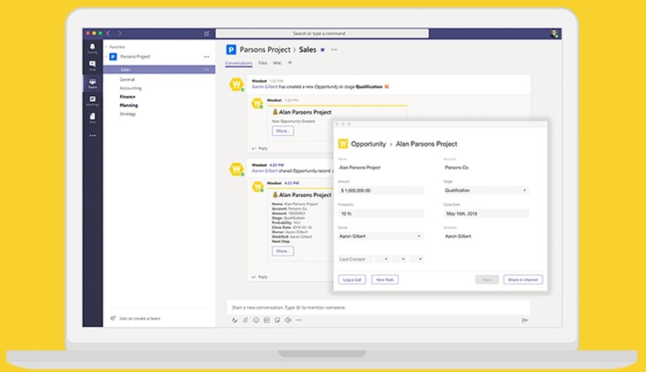Reply to the 1:55 PM Wooobot thread
This screenshot has height=372, width=646.
point(260,148)
